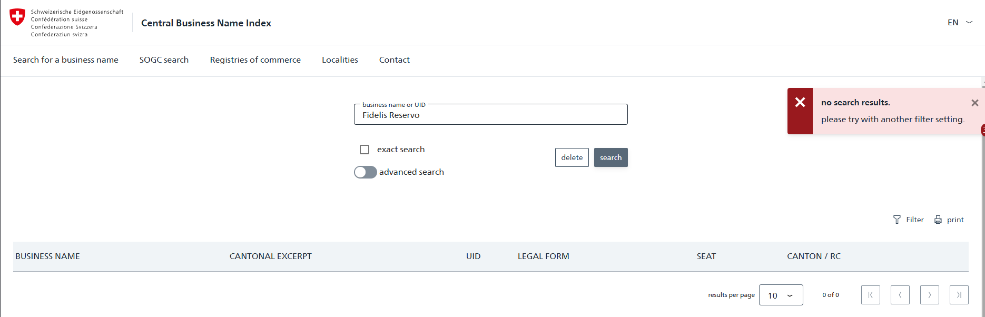The image size is (985, 317).
Task: Go to the first results page
Action: [x=870, y=295]
